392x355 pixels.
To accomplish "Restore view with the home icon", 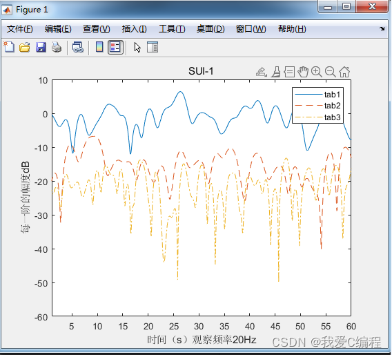I will pos(344,72).
